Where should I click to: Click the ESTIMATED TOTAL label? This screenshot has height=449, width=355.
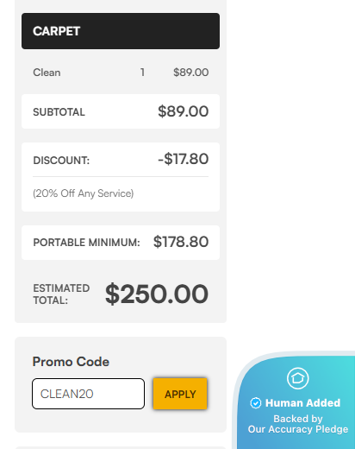pyautogui.click(x=61, y=294)
